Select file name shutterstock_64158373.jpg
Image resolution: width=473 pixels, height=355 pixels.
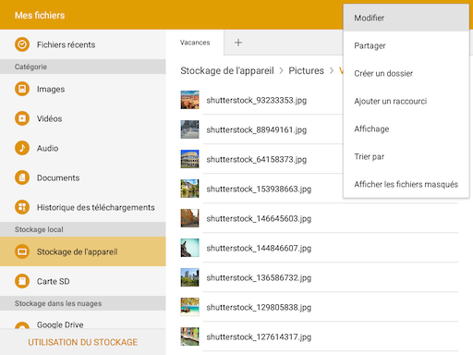click(x=257, y=159)
